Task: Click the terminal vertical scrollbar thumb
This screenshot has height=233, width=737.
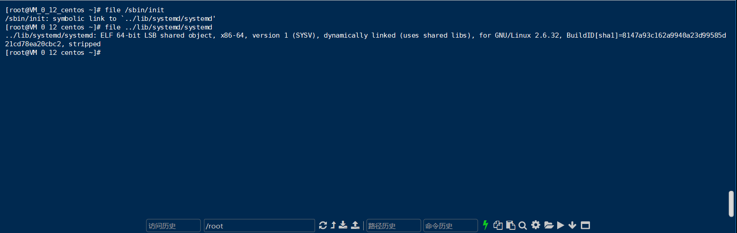Action: click(731, 204)
